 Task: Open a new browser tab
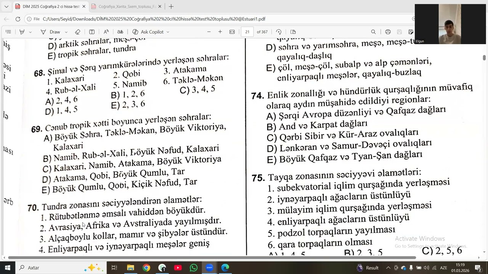(171, 6)
